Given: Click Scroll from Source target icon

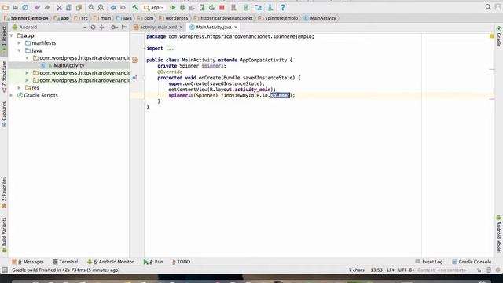Looking at the screenshot, I should (x=93, y=28).
